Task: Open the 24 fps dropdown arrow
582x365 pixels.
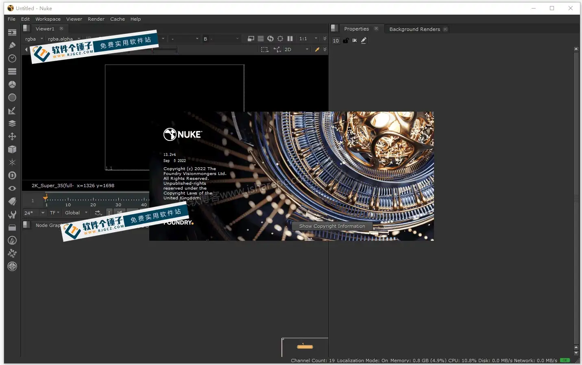Action: [x=43, y=213]
